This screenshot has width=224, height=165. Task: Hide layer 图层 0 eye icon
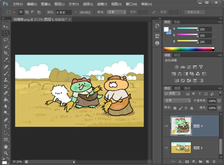[166, 148]
